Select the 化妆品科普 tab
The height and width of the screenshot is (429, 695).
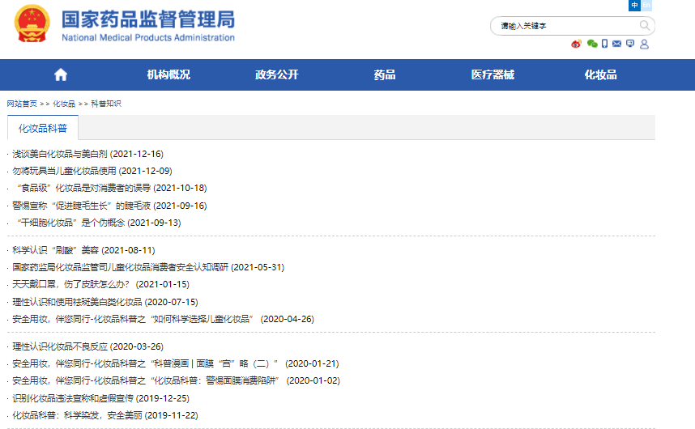[x=43, y=128]
